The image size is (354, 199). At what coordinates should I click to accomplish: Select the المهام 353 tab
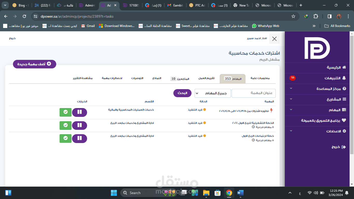pos(232,79)
